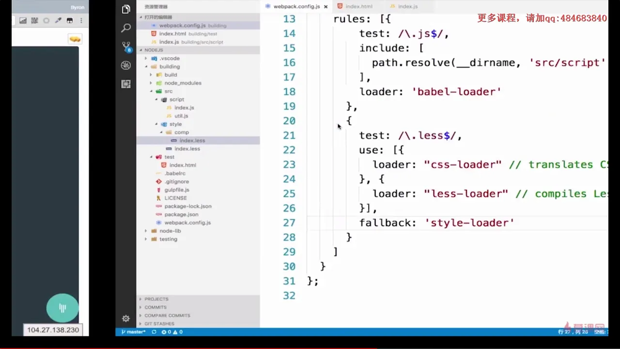
Task: Click the QR code extension icon in browser toolbar
Action: (x=34, y=21)
